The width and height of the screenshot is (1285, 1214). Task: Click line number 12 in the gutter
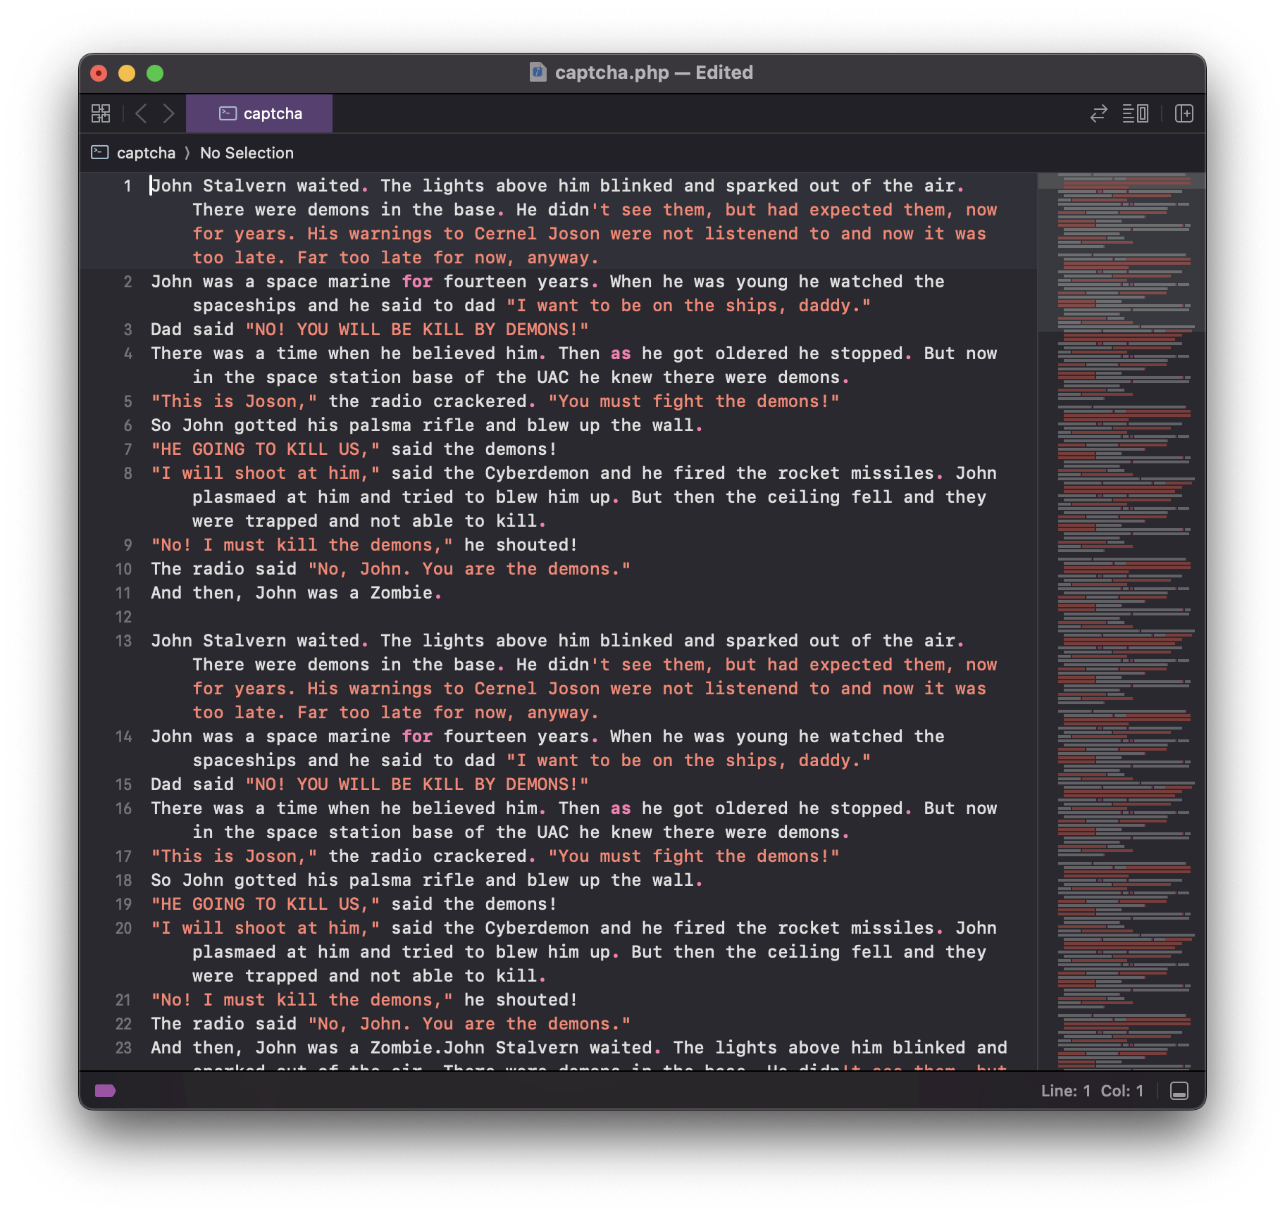pyautogui.click(x=124, y=617)
